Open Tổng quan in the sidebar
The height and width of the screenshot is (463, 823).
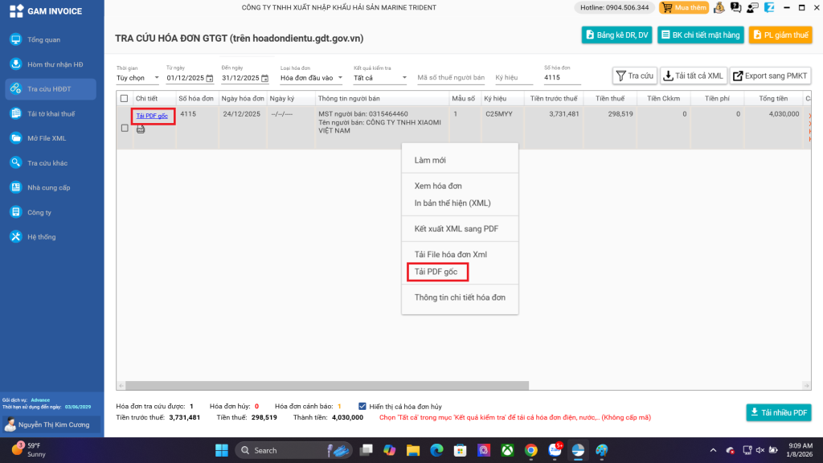coord(44,39)
